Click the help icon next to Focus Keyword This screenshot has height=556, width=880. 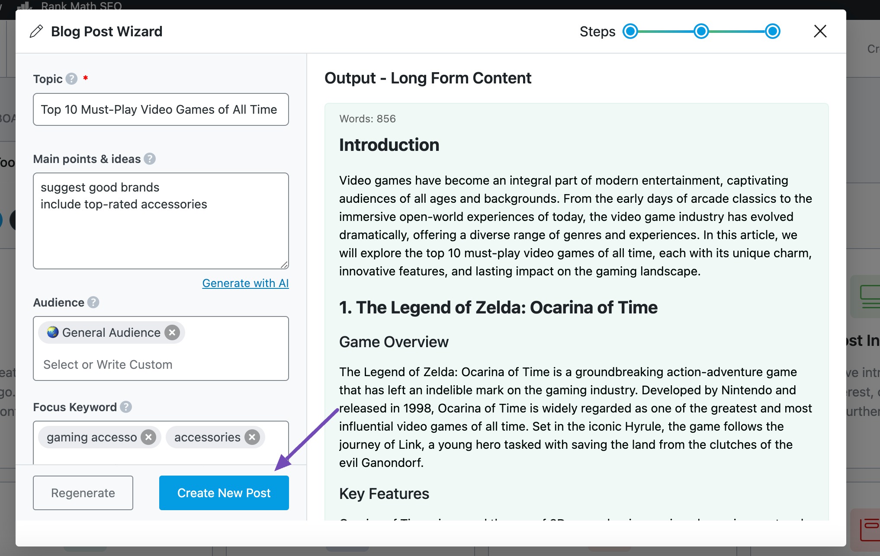pyautogui.click(x=125, y=407)
